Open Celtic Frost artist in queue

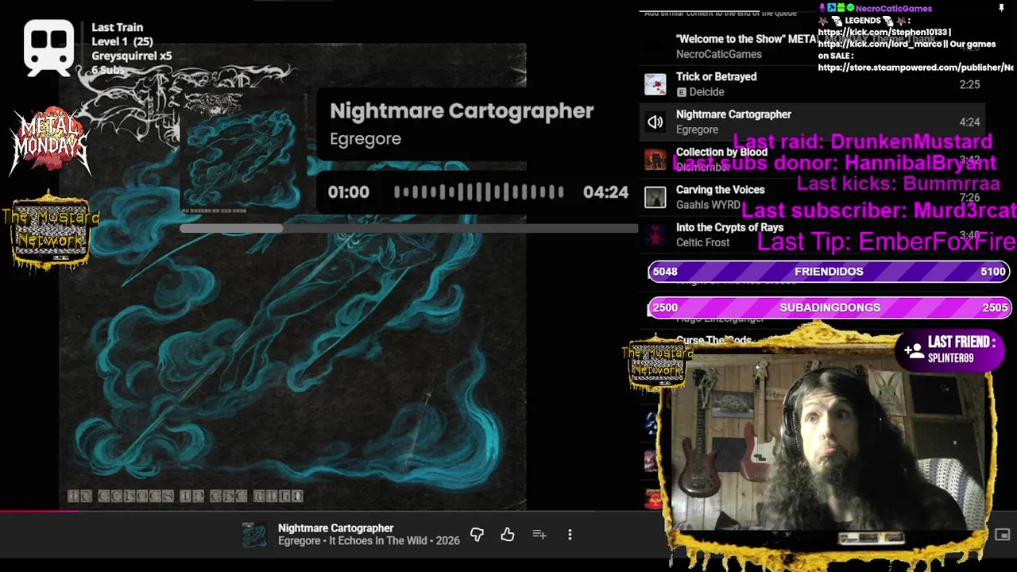pyautogui.click(x=702, y=242)
